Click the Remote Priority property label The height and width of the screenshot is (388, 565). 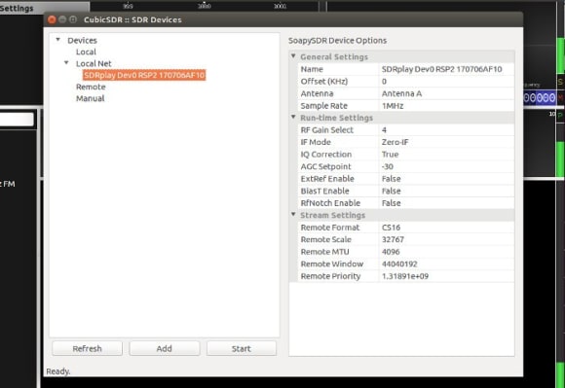(330, 276)
